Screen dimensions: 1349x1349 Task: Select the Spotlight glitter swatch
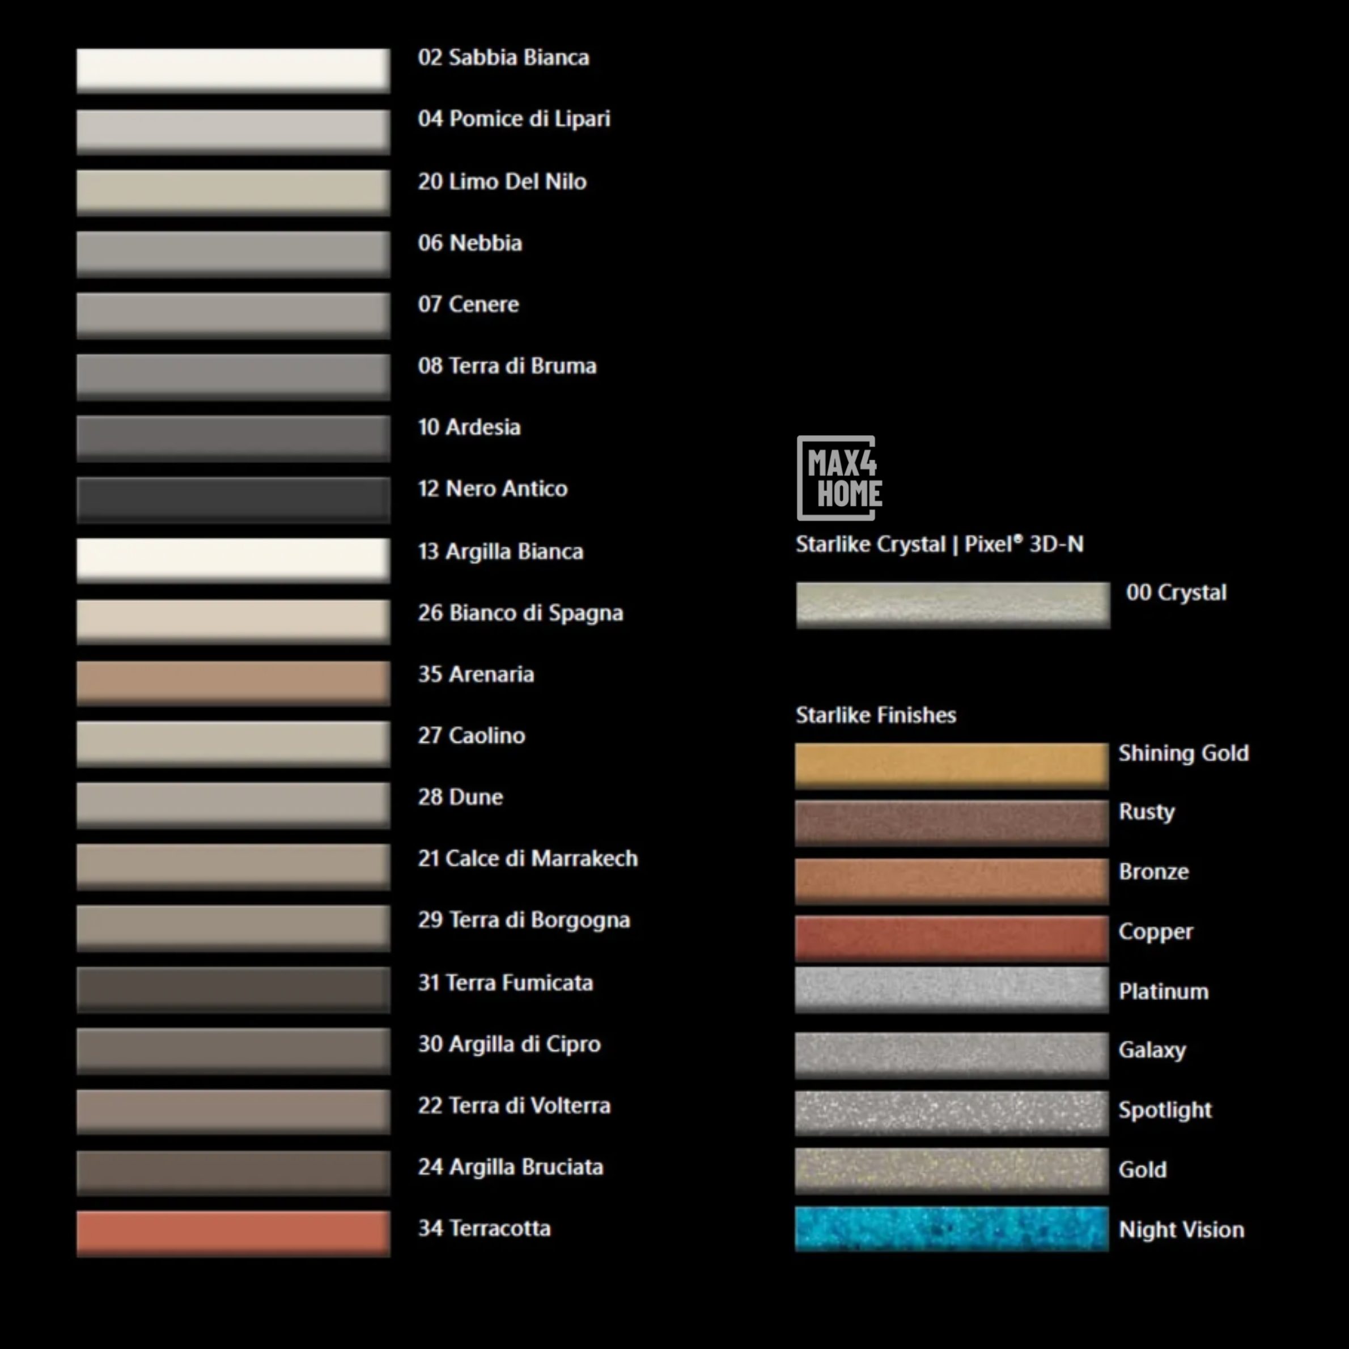pos(952,1113)
